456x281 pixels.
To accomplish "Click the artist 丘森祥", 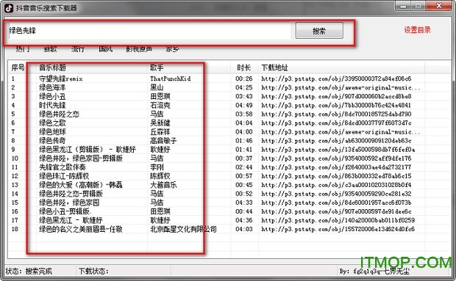I will tap(160, 131).
